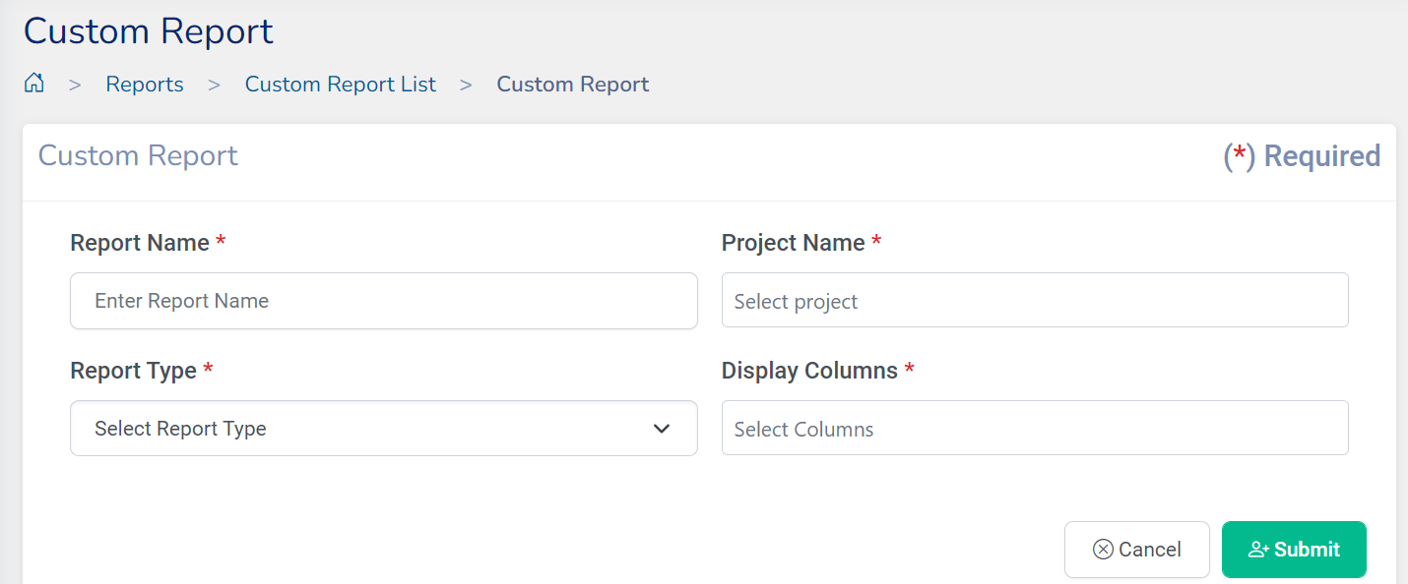Image resolution: width=1408 pixels, height=584 pixels.
Task: Go to Reports in the breadcrumb
Action: [x=145, y=85]
